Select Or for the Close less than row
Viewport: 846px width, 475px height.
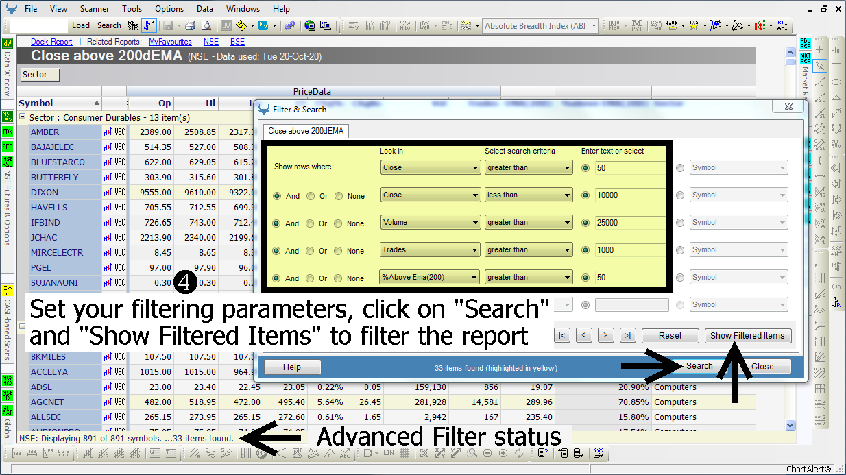(x=311, y=196)
